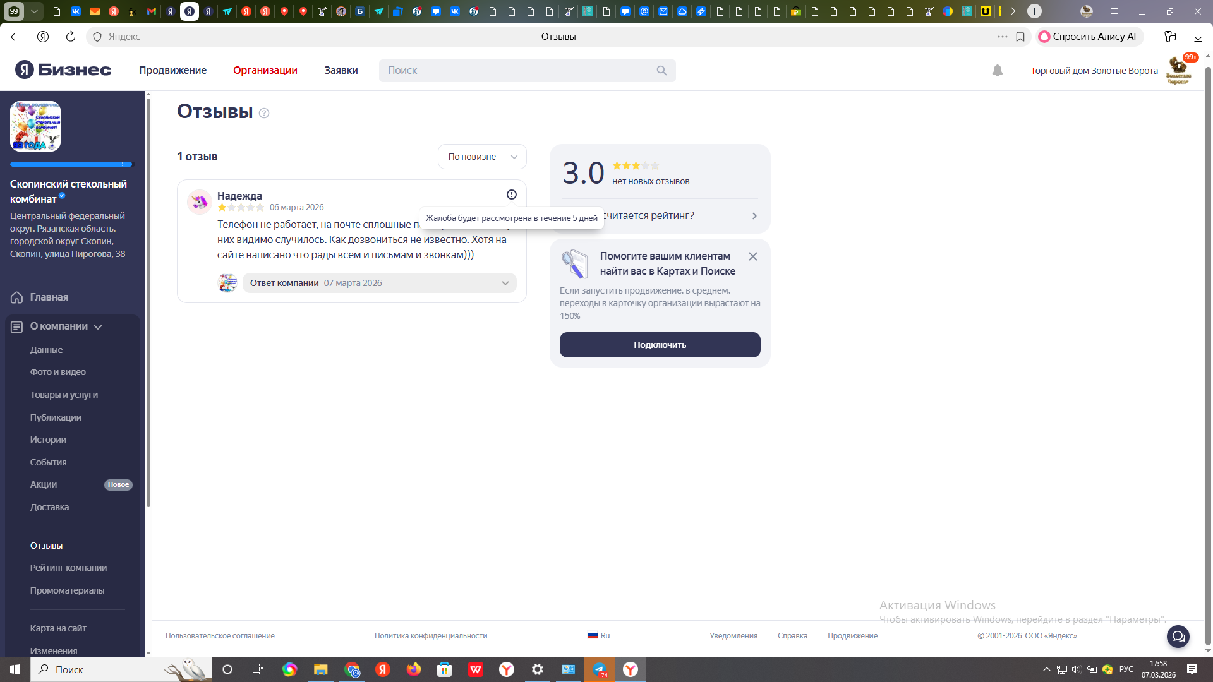Open how rating is calculated chevron

pos(754,216)
